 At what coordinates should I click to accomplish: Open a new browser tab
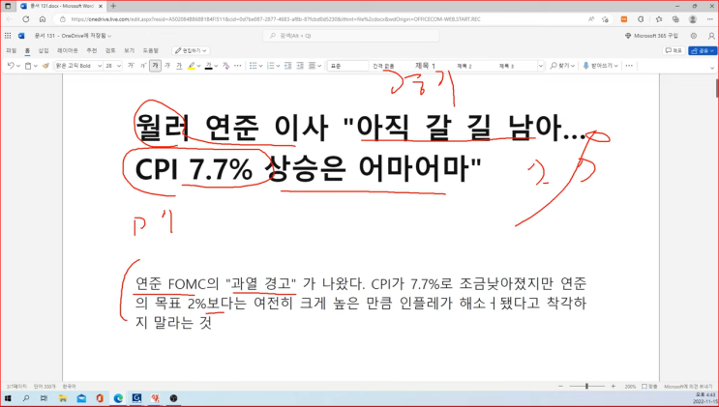pyautogui.click(x=113, y=6)
